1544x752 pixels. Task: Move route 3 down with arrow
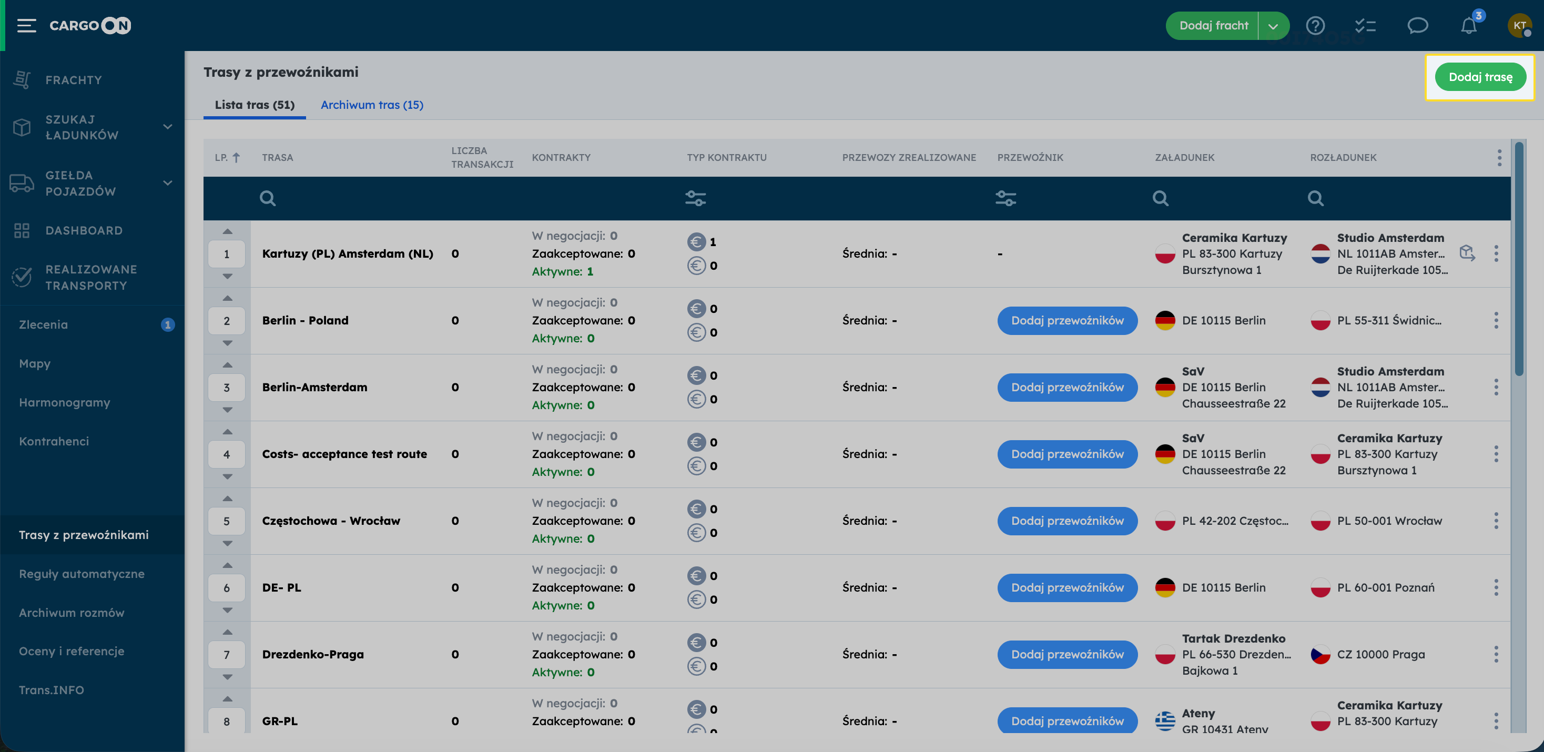227,410
